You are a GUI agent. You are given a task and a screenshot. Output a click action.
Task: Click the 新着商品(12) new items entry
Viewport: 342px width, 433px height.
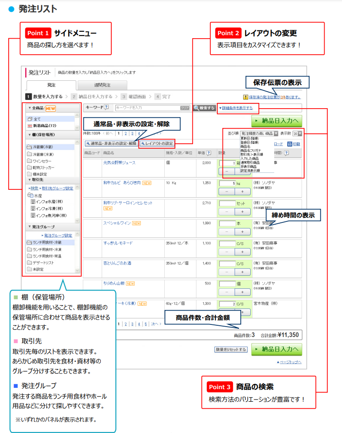point(45,125)
